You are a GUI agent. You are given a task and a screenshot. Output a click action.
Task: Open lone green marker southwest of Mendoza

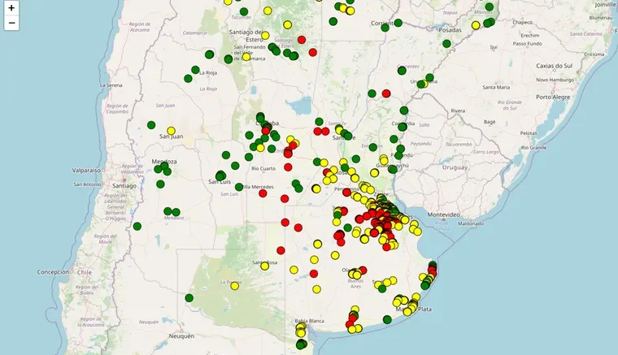[x=137, y=226]
